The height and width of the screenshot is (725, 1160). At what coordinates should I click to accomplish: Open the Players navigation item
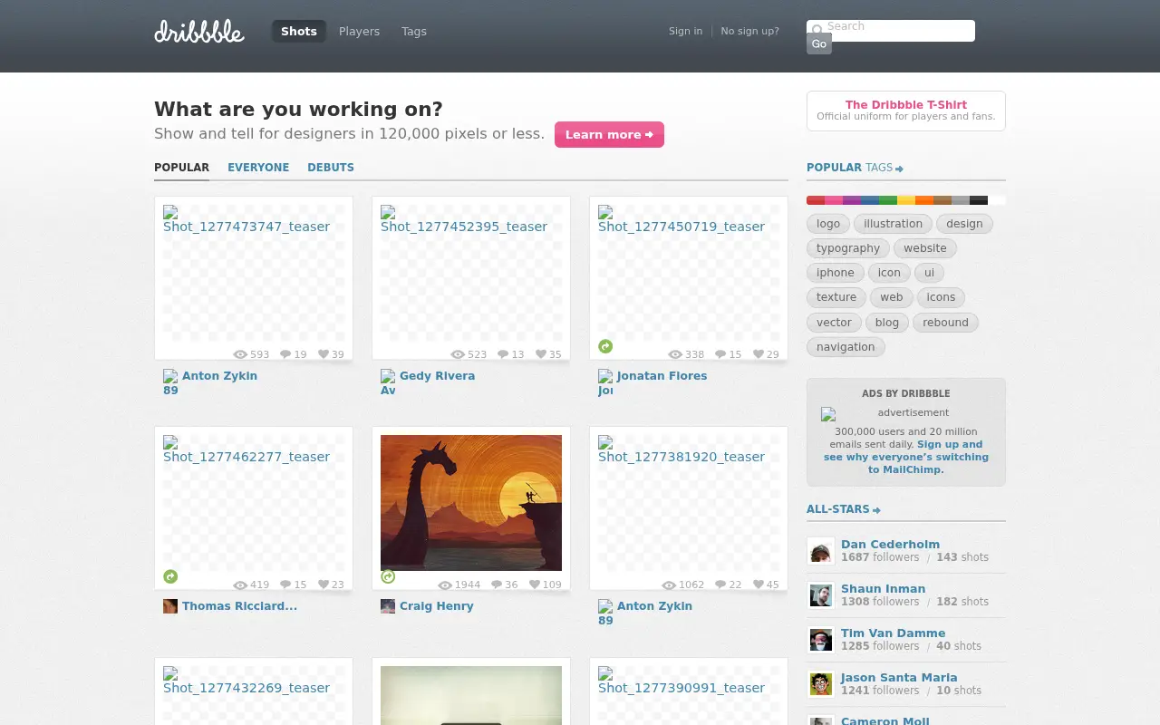pos(359,31)
